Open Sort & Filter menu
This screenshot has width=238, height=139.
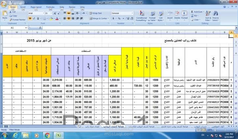point(208,16)
